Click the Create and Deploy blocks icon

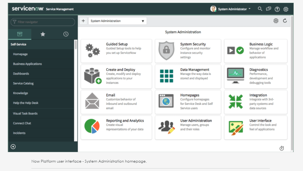coord(93,76)
